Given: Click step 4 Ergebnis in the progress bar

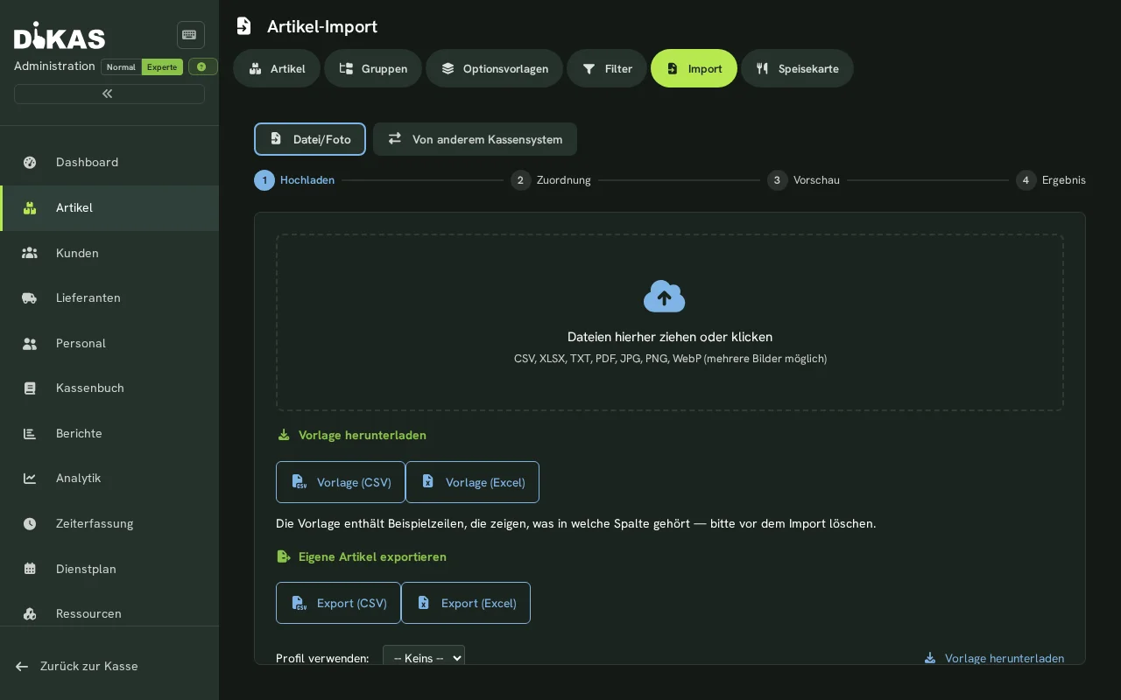Looking at the screenshot, I should coord(1051,180).
